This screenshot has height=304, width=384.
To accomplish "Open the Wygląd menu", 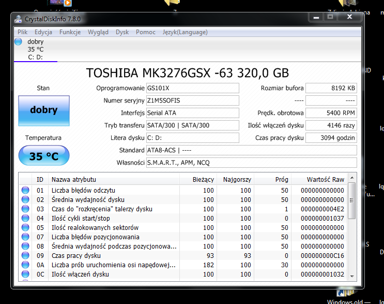I will click(x=98, y=32).
